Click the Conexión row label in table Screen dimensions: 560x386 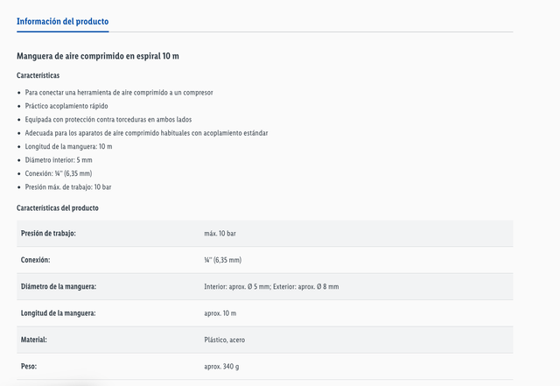35,260
